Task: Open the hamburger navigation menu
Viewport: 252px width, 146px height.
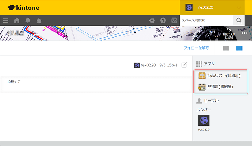Action: 5,20
